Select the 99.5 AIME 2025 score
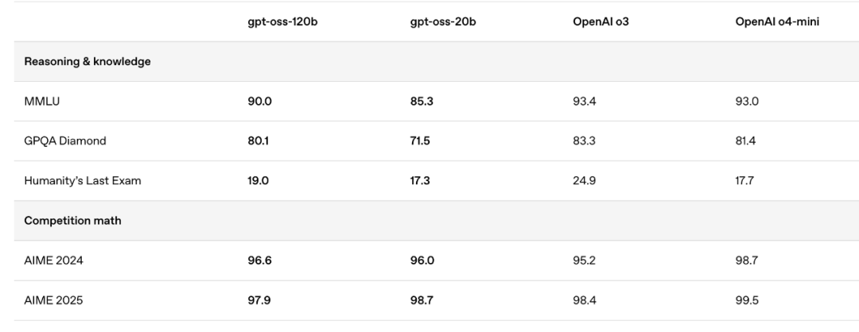859x332 pixels. (748, 300)
